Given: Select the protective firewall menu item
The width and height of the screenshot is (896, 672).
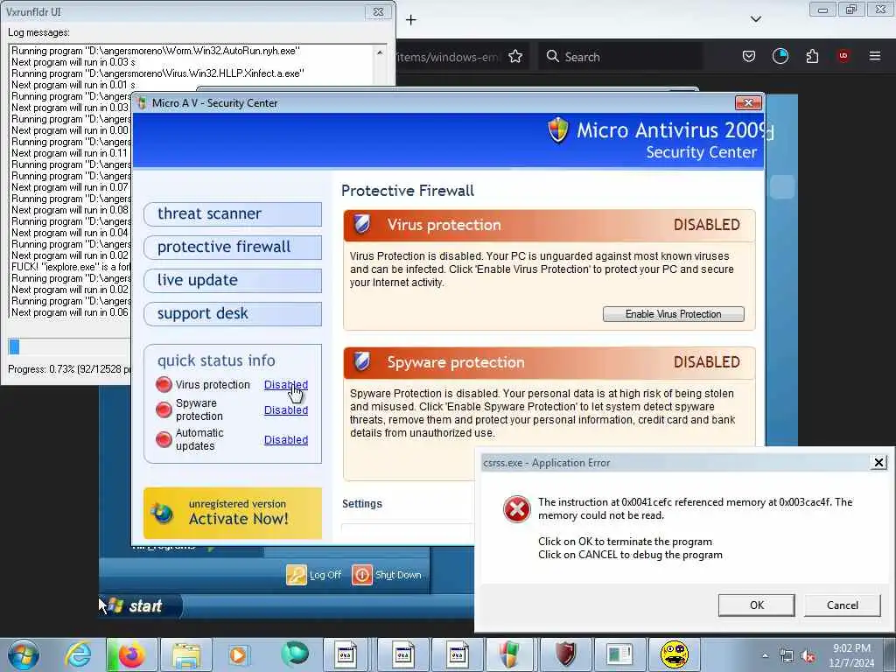Looking at the screenshot, I should tap(233, 247).
